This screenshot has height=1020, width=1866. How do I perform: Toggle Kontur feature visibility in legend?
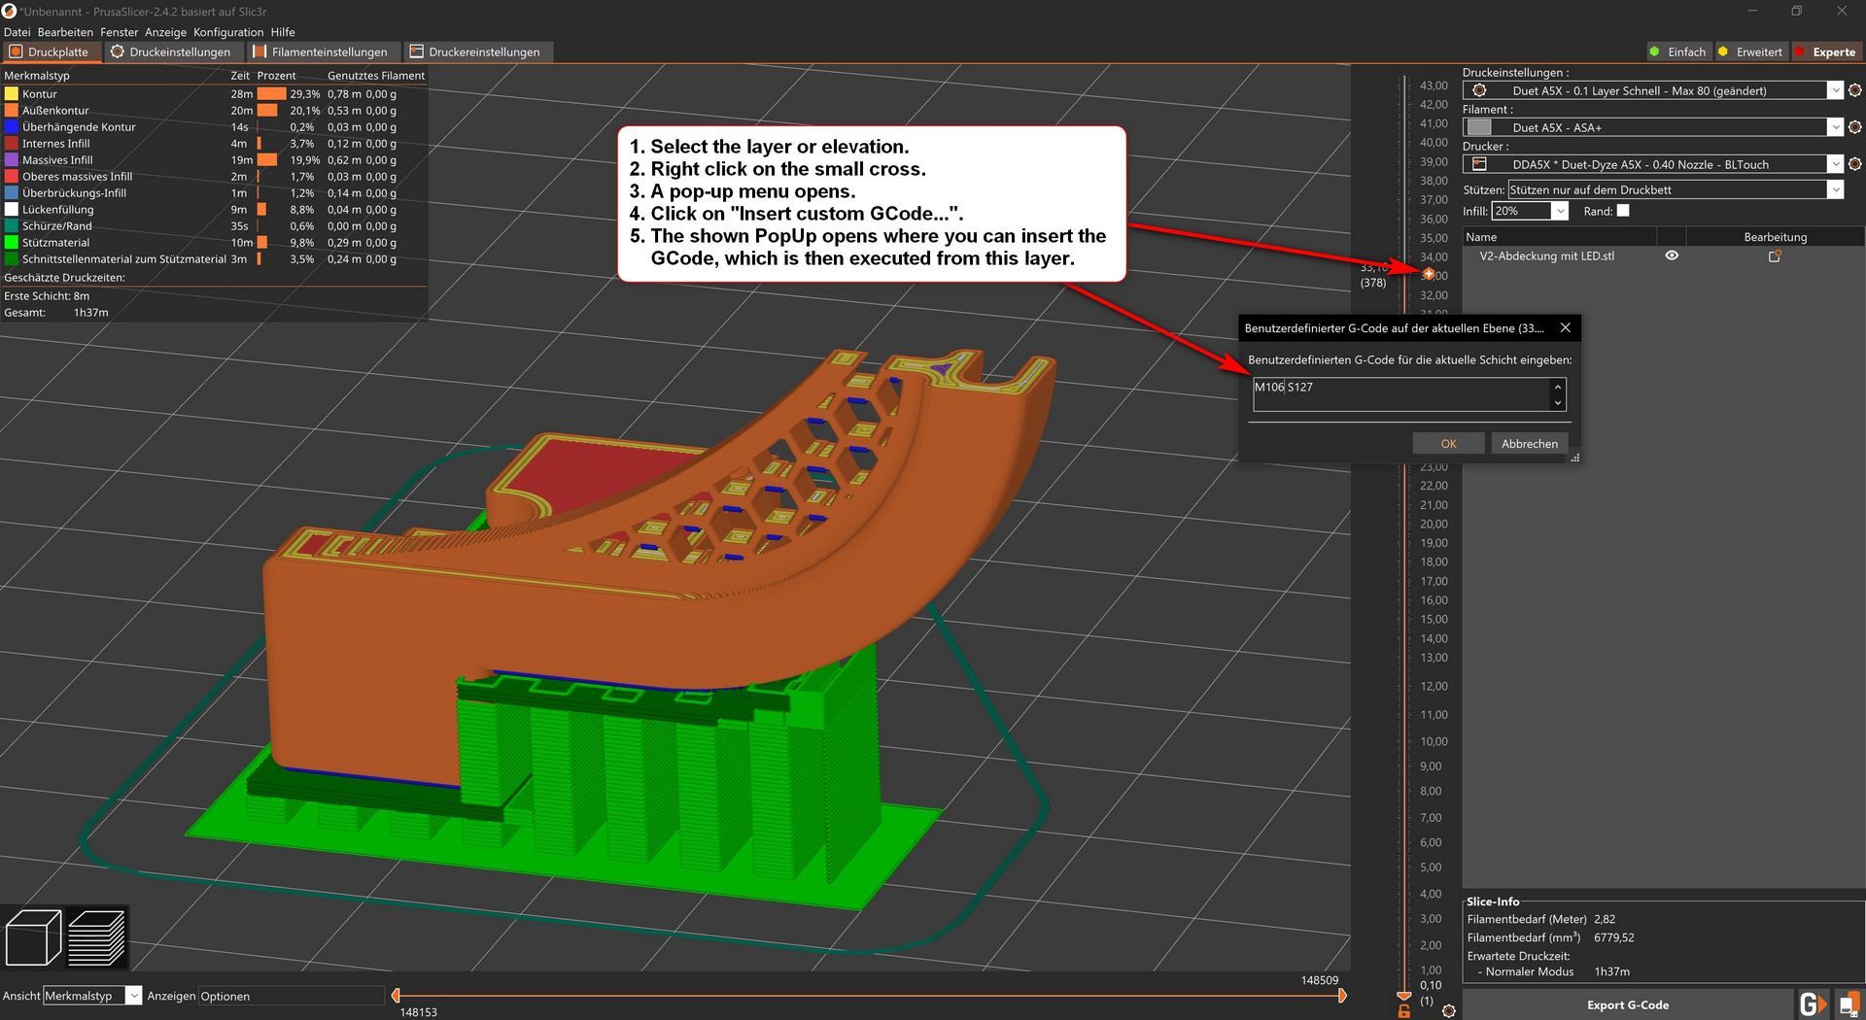pos(40,94)
